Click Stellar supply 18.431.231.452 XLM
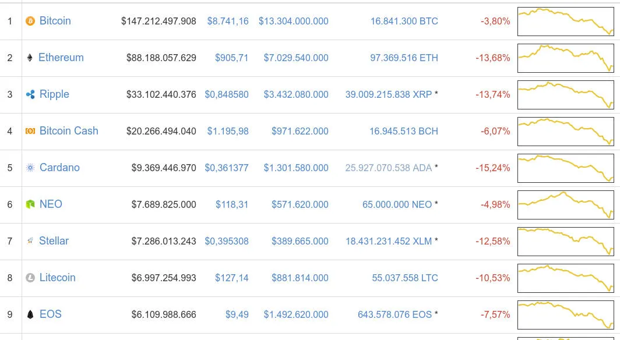The width and height of the screenshot is (620, 340). coord(389,241)
